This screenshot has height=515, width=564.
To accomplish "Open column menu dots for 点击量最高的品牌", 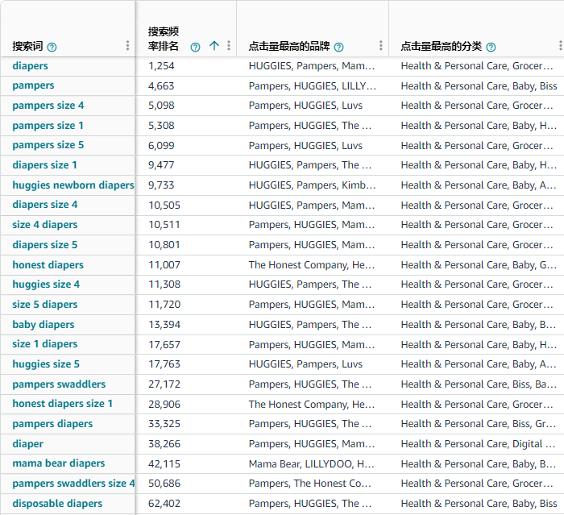I will (380, 46).
